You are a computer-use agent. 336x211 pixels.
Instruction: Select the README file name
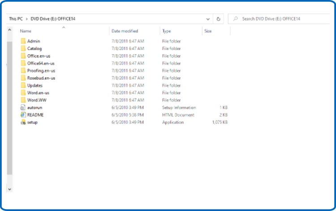point(35,115)
